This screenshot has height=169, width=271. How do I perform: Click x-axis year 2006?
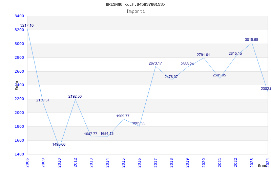(x=27, y=163)
